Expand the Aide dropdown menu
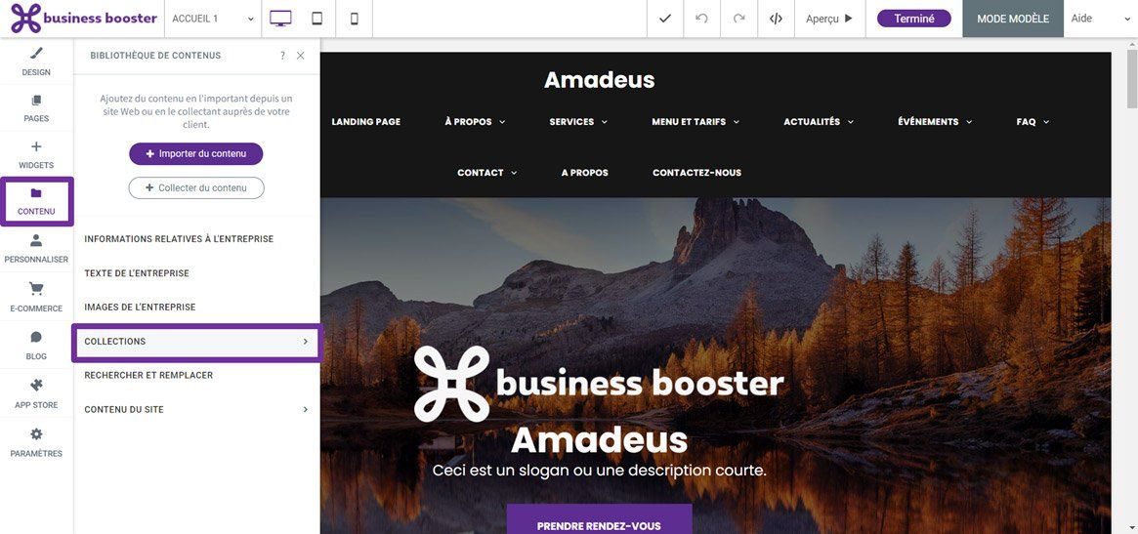This screenshot has height=534, width=1138. [1100, 19]
